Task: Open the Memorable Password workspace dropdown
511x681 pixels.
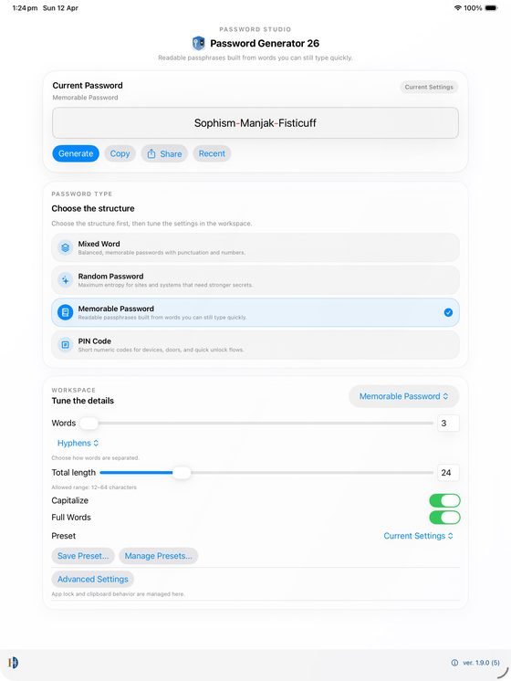Action: click(403, 396)
